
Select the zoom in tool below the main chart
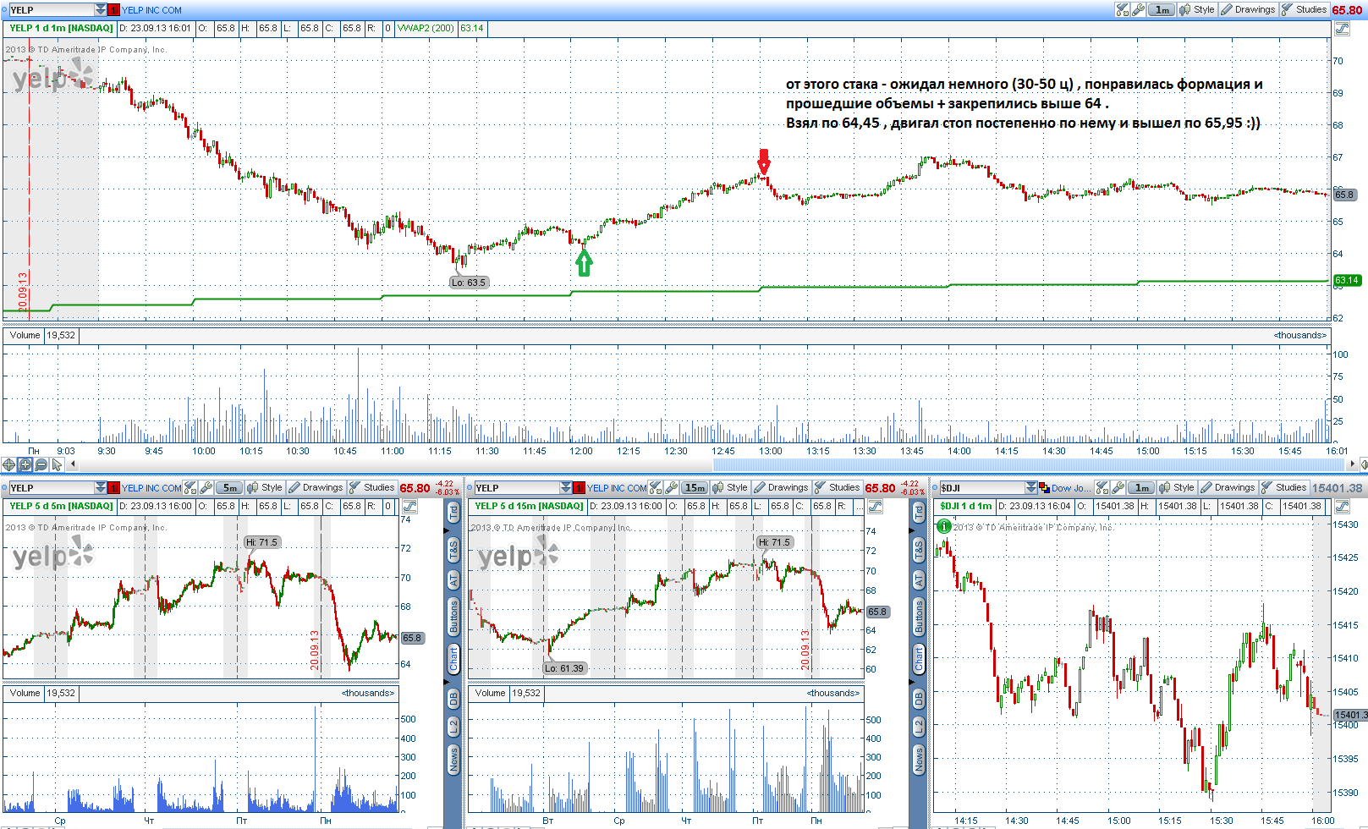click(x=25, y=464)
